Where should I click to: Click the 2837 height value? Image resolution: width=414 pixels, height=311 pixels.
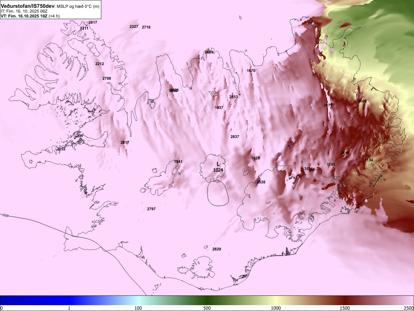click(x=235, y=137)
